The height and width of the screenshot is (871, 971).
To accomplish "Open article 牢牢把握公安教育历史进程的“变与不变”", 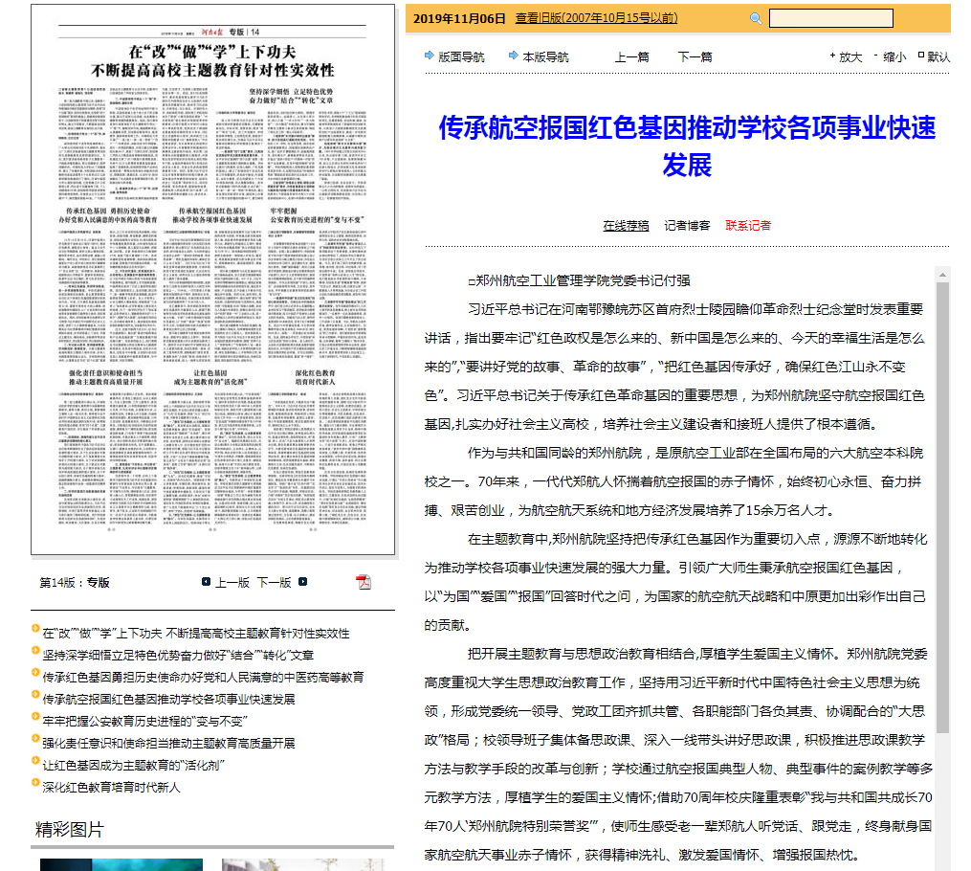I will point(144,721).
